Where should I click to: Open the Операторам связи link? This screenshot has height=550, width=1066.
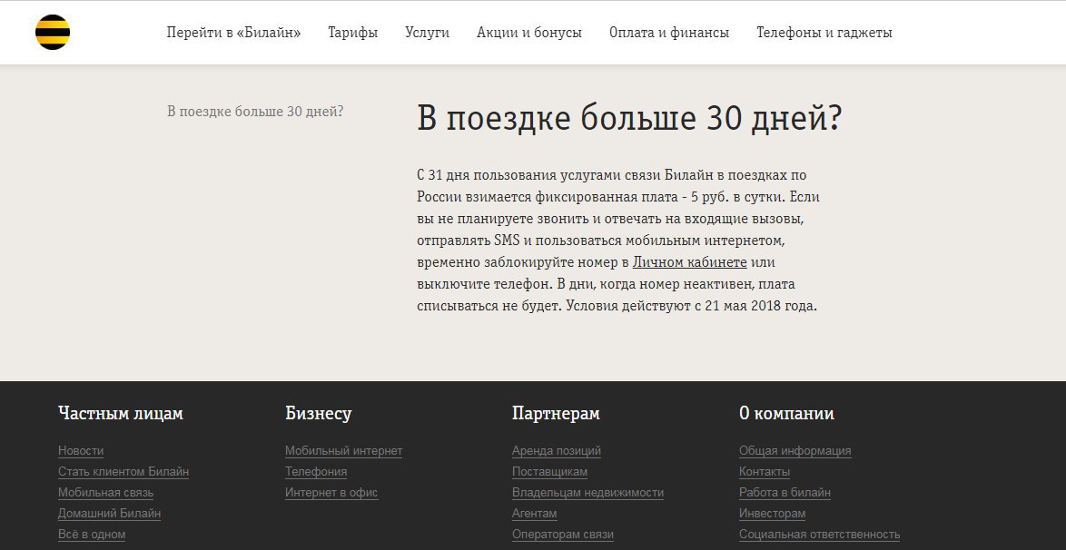click(x=563, y=535)
